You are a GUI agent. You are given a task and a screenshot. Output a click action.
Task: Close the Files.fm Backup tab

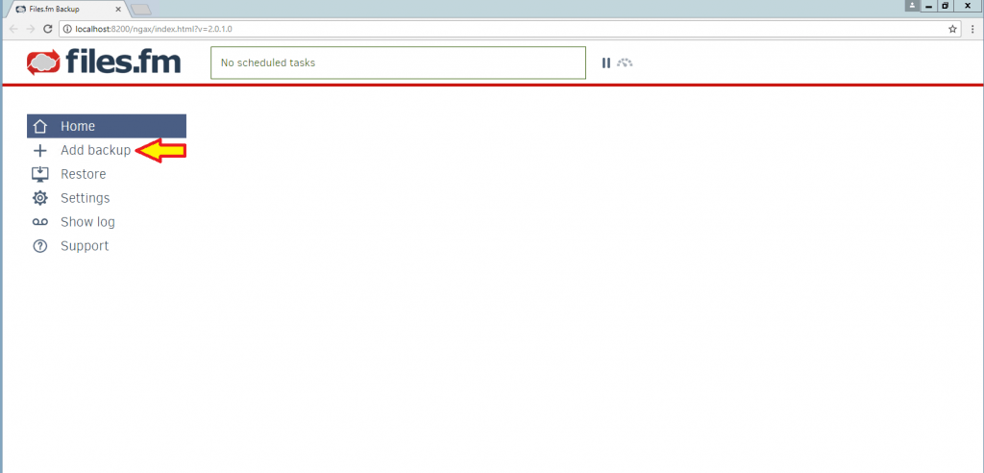tap(118, 10)
